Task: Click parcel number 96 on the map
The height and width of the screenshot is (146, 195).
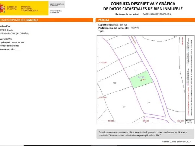Action: point(149,103)
